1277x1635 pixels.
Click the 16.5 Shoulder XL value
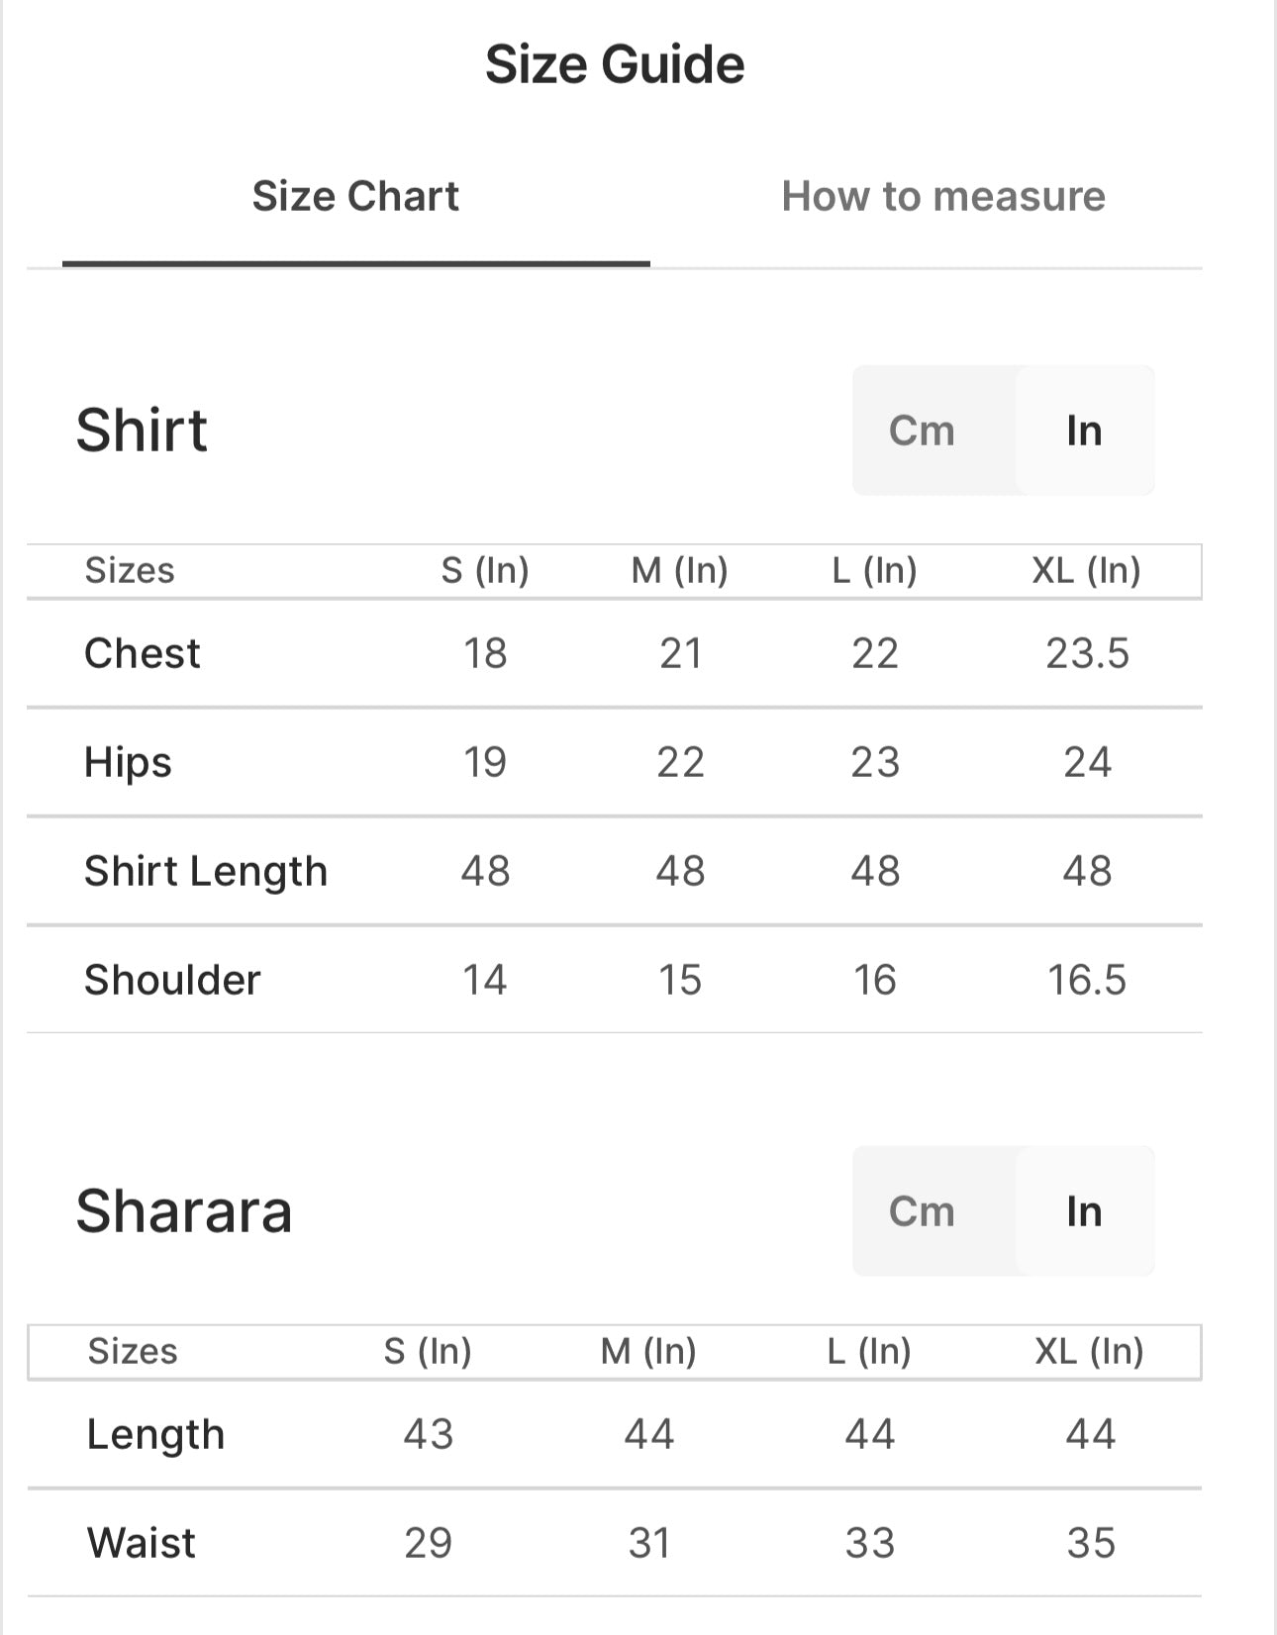click(1087, 980)
